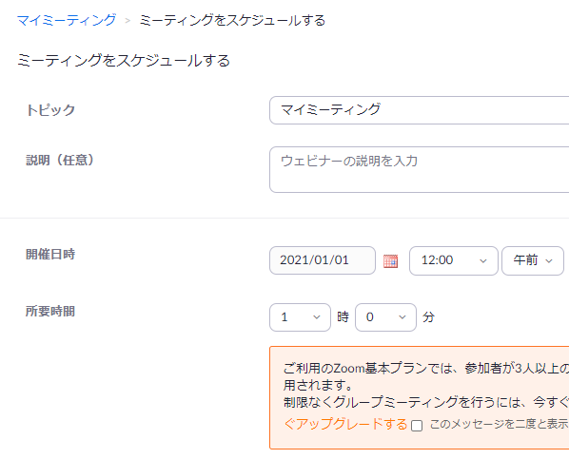Select the ミーティングをスケジュールする breadcrumb item
Image resolution: width=569 pixels, height=459 pixels.
(232, 20)
